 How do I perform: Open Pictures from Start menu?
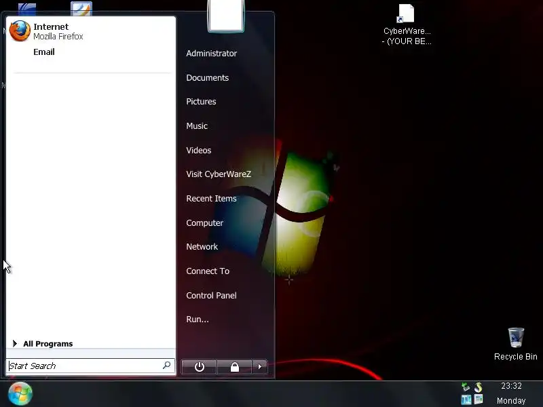(201, 101)
